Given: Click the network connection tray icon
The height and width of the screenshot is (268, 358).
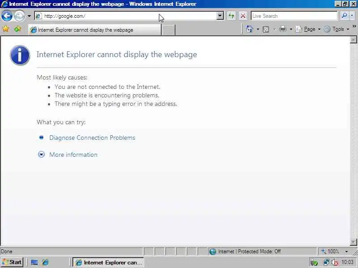Looking at the screenshot, I should click(x=326, y=262).
